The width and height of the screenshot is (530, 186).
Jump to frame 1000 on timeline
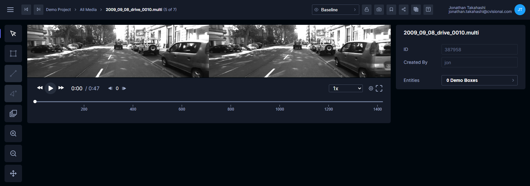tap(280, 109)
